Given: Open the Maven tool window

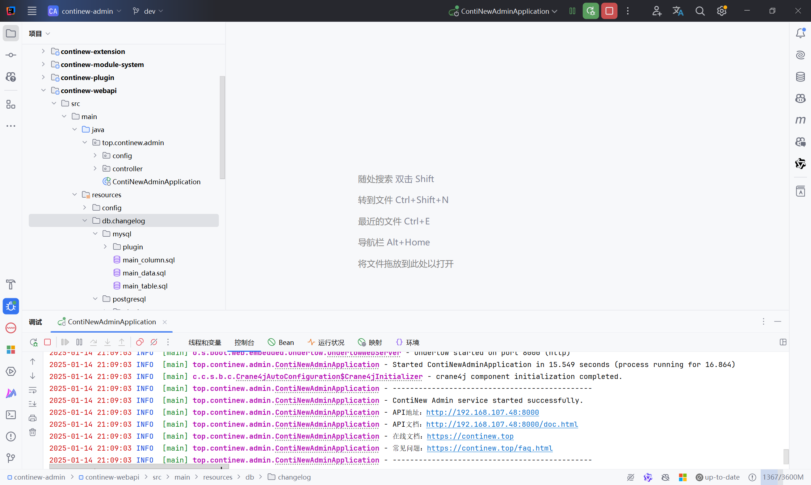Looking at the screenshot, I should [x=801, y=120].
